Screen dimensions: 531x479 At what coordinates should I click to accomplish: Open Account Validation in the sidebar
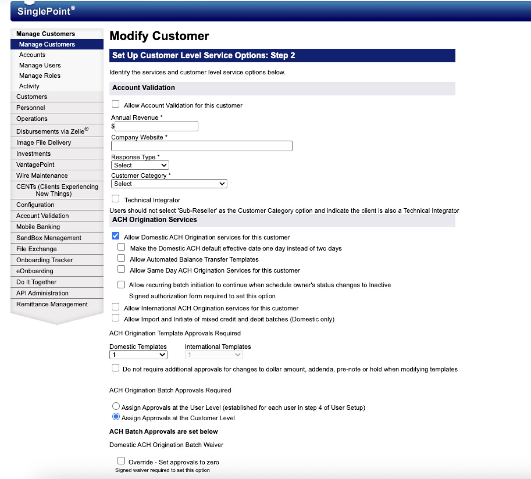(57, 216)
